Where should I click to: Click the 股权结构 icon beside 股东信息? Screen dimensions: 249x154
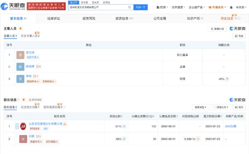(35, 100)
